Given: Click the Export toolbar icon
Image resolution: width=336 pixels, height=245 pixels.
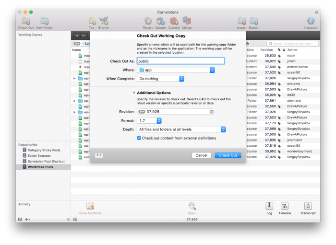Looking at the screenshot, I should coord(254,21).
